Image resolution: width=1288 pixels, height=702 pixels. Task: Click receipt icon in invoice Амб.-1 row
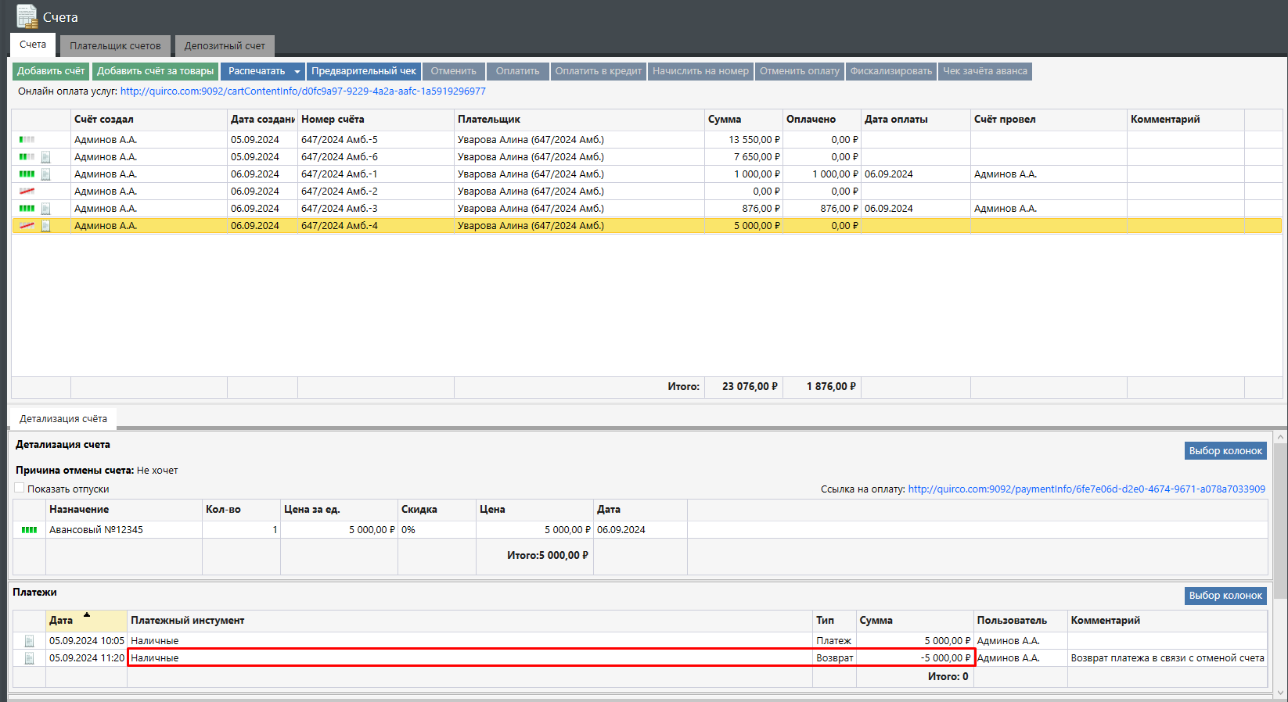click(45, 174)
